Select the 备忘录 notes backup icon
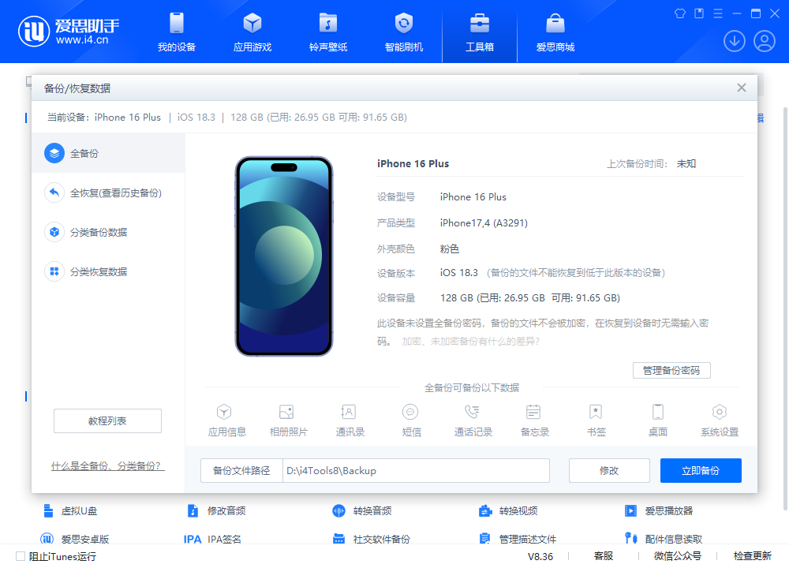 tap(533, 418)
